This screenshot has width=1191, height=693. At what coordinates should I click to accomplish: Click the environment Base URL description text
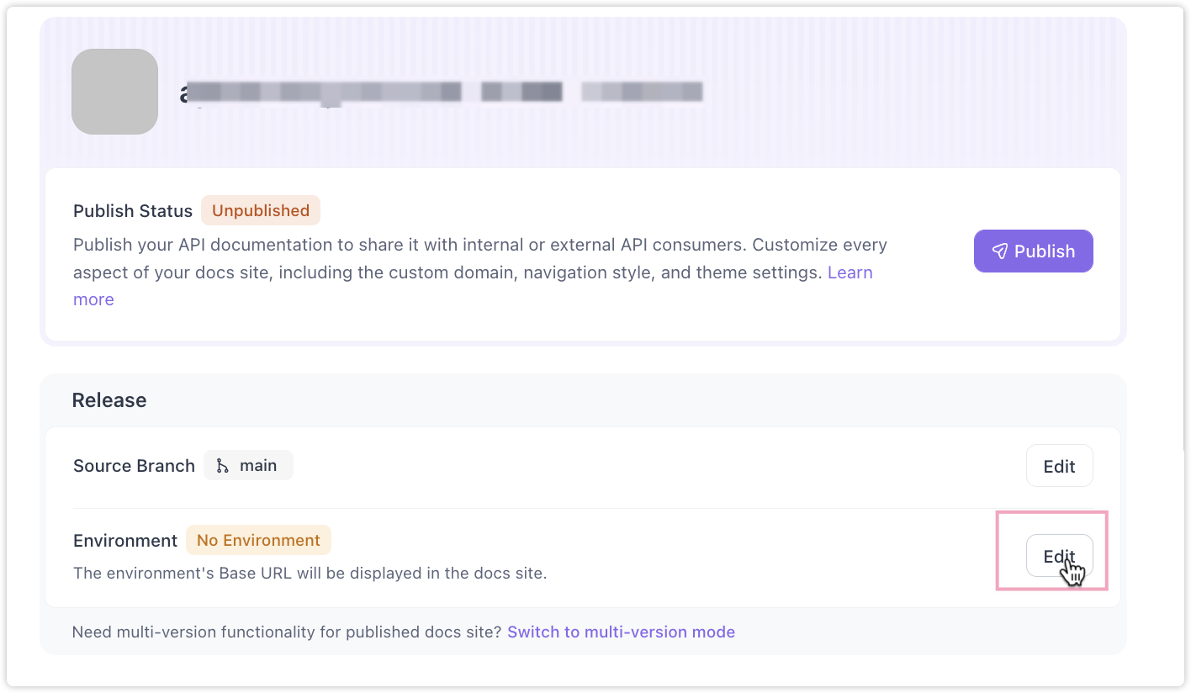point(310,574)
